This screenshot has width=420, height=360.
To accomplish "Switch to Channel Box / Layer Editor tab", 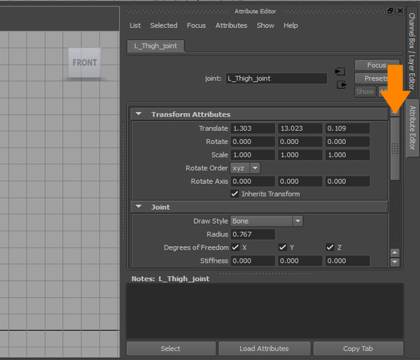I will pyautogui.click(x=412, y=51).
